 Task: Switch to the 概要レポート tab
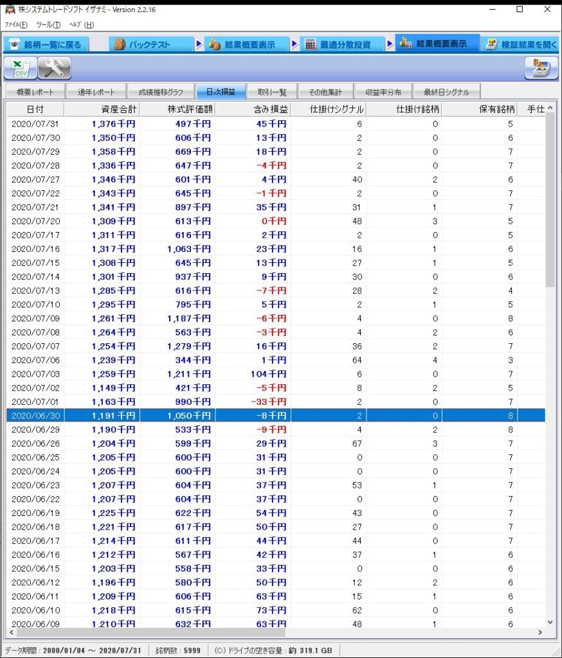(x=35, y=92)
